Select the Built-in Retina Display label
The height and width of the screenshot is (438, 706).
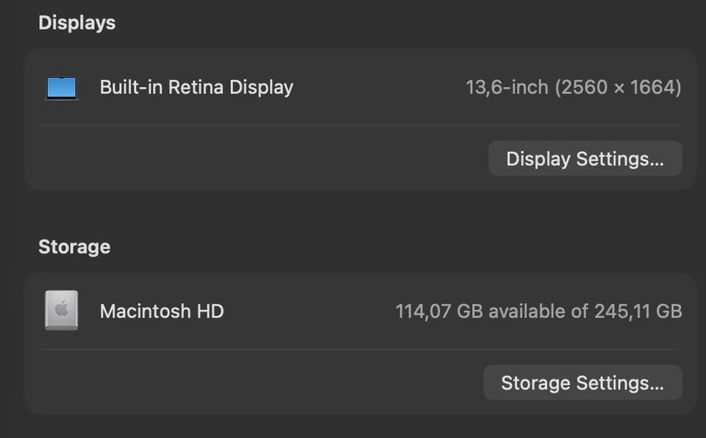coord(196,87)
